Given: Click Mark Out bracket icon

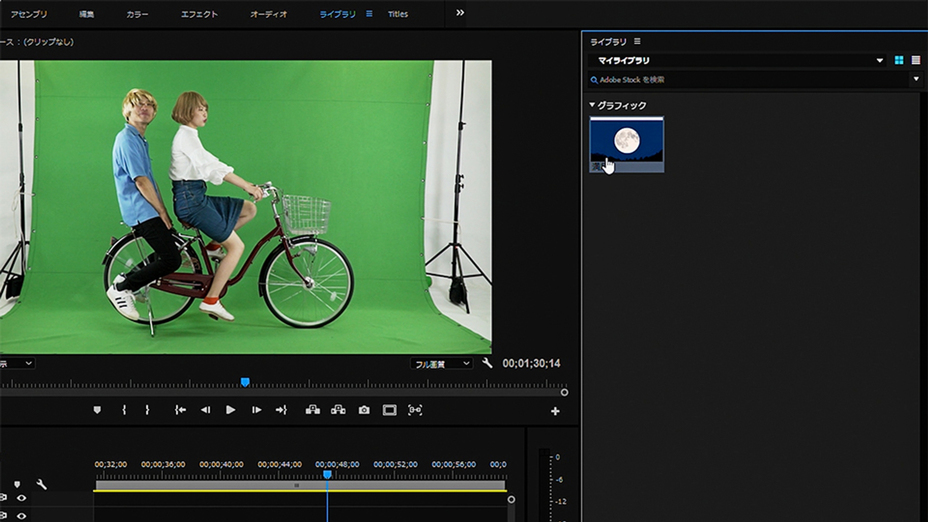Looking at the screenshot, I should tap(147, 410).
